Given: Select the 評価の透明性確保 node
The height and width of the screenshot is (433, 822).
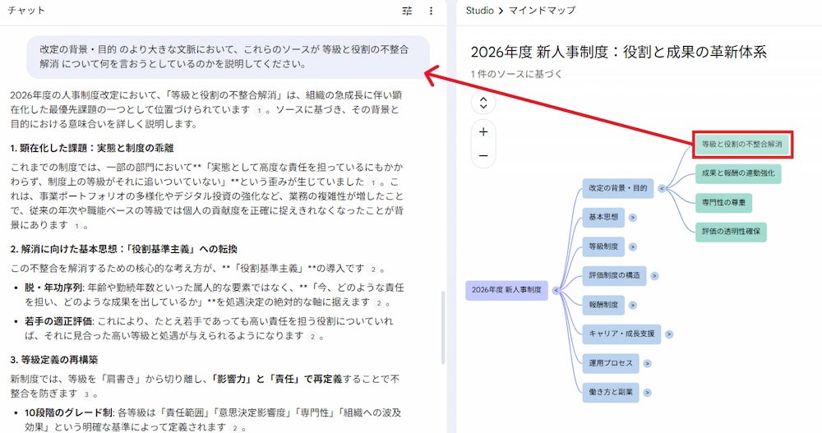Looking at the screenshot, I should click(x=731, y=232).
